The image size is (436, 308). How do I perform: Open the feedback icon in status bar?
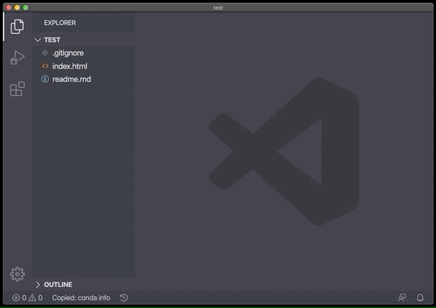pyautogui.click(x=402, y=298)
